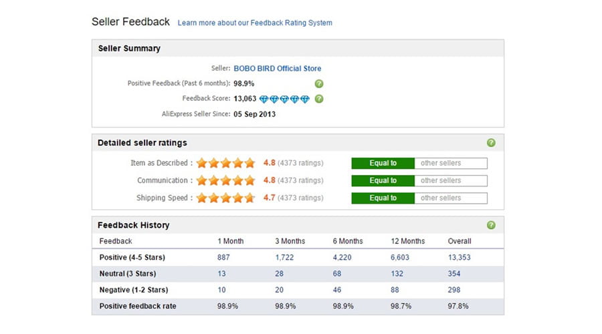Click the 1 Month column header
This screenshot has width=602, height=334.
230,241
